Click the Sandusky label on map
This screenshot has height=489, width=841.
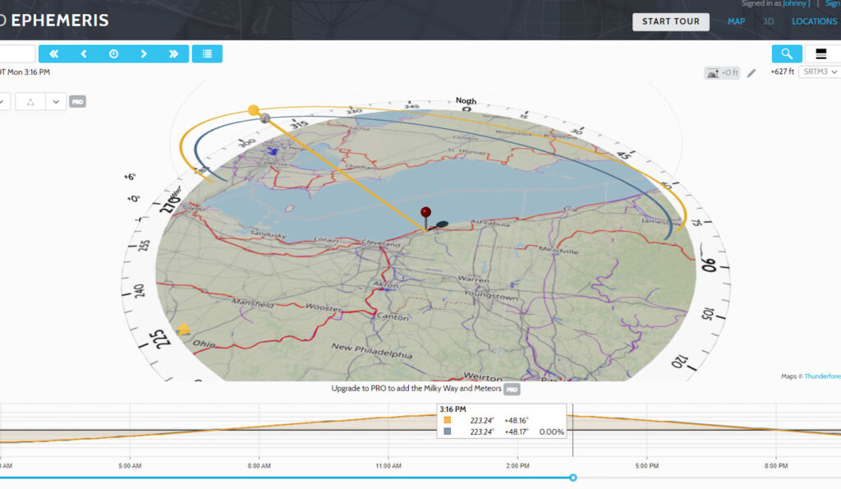coord(269,234)
